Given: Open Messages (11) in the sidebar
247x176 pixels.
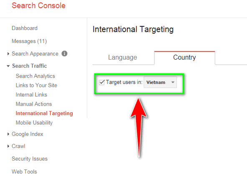Looking at the screenshot, I should [x=29, y=41].
